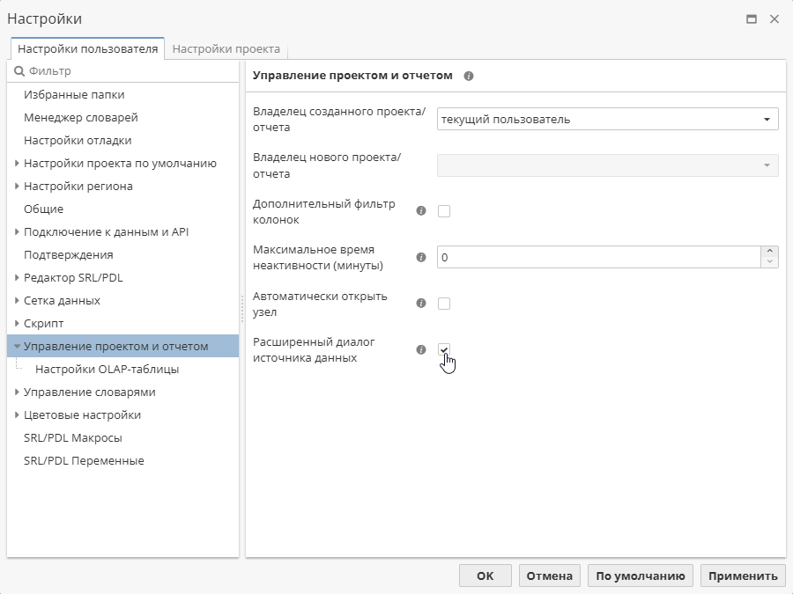
Task: Expand the Настройки региона tree node
Action: pyautogui.click(x=18, y=187)
